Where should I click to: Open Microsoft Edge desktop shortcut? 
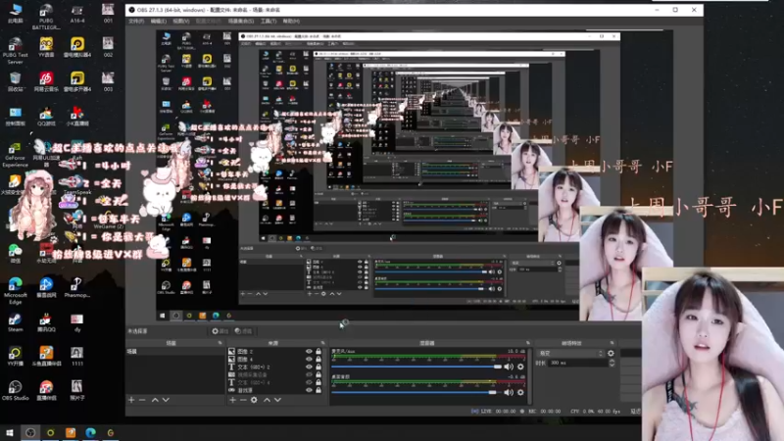tap(15, 291)
